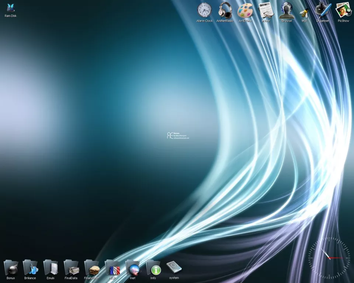Select the Emuls folder

pyautogui.click(x=51, y=267)
